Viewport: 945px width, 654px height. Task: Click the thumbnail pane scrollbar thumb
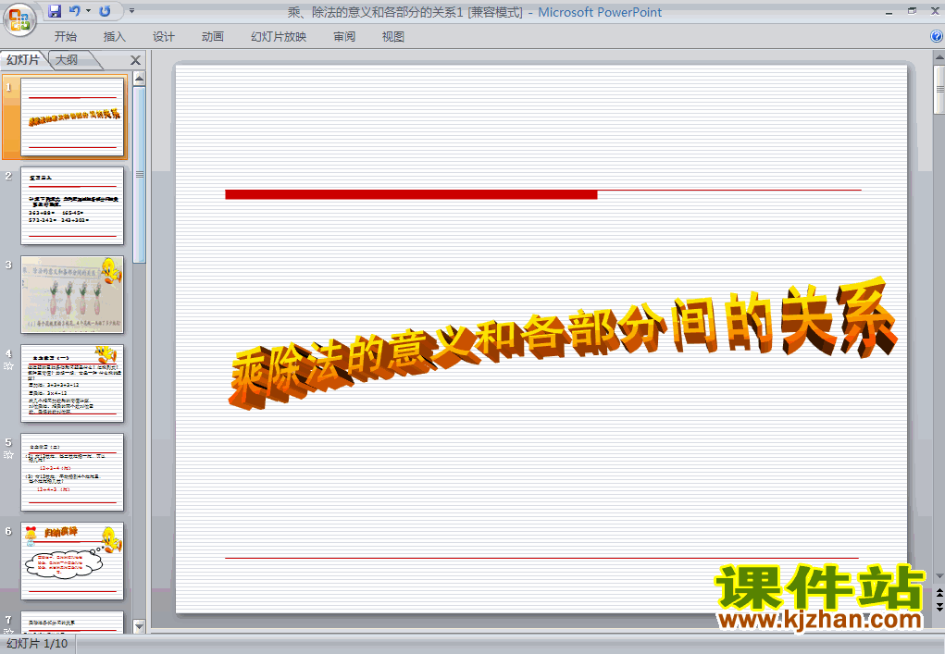139,175
